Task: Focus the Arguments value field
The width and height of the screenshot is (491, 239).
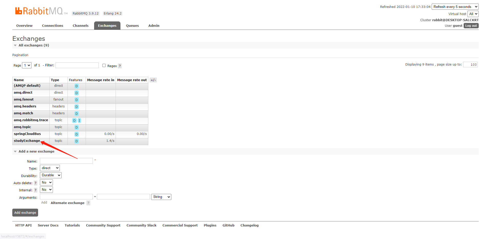Action: pyautogui.click(x=123, y=197)
